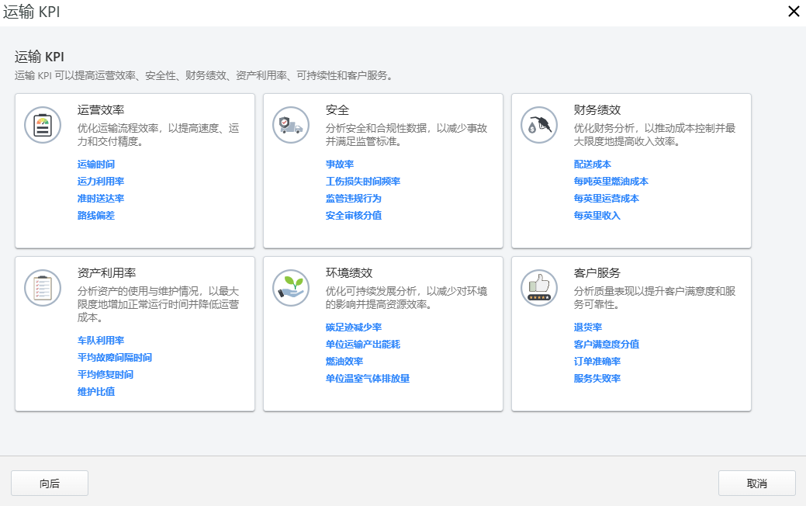Click the 安全 shield truck icon

coord(290,124)
